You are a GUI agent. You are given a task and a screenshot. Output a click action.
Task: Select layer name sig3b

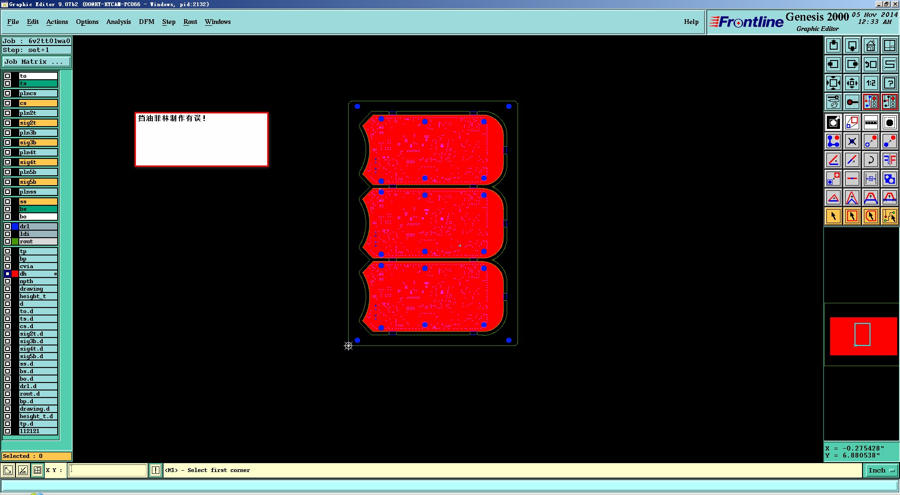38,142
